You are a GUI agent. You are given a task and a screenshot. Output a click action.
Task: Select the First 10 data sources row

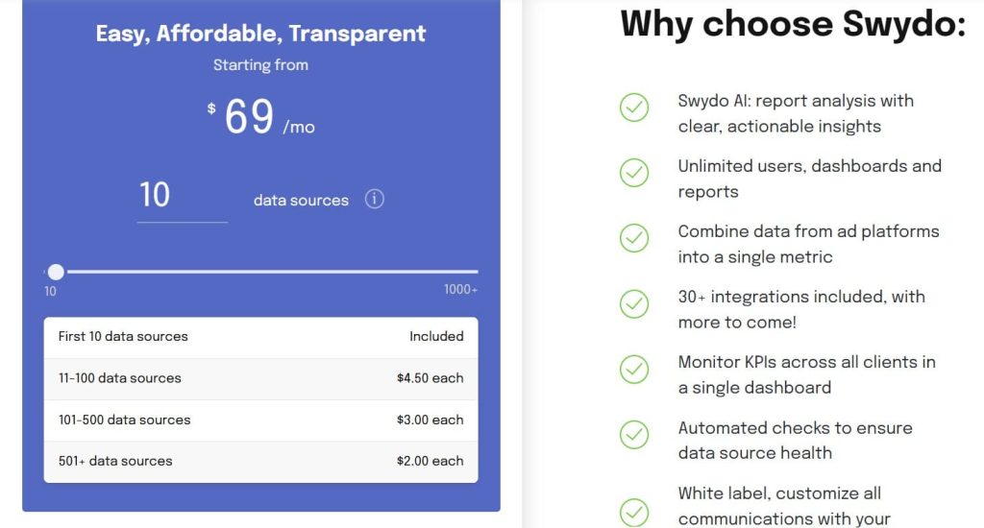coord(260,337)
